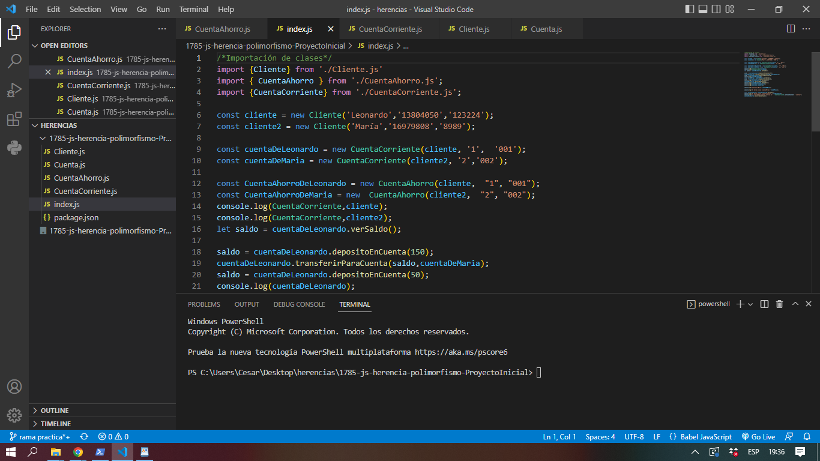Click the code minimap preview
The image size is (820, 461).
[774, 75]
